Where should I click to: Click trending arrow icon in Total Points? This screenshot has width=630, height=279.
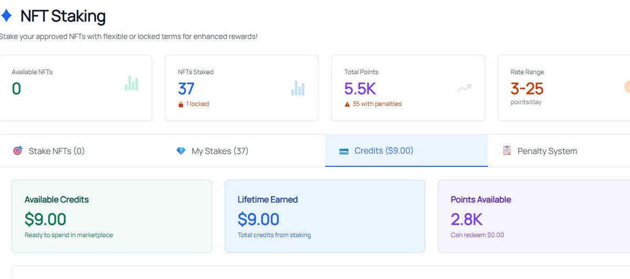[x=464, y=88]
